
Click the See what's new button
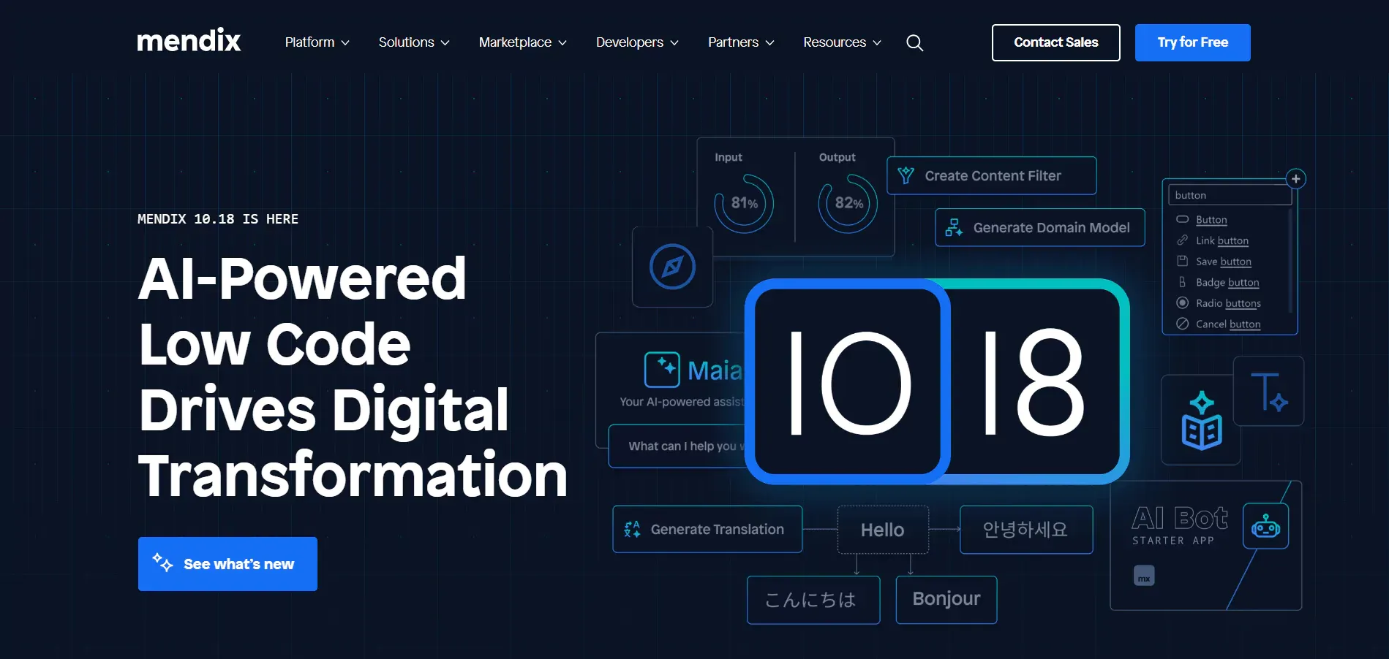click(227, 563)
